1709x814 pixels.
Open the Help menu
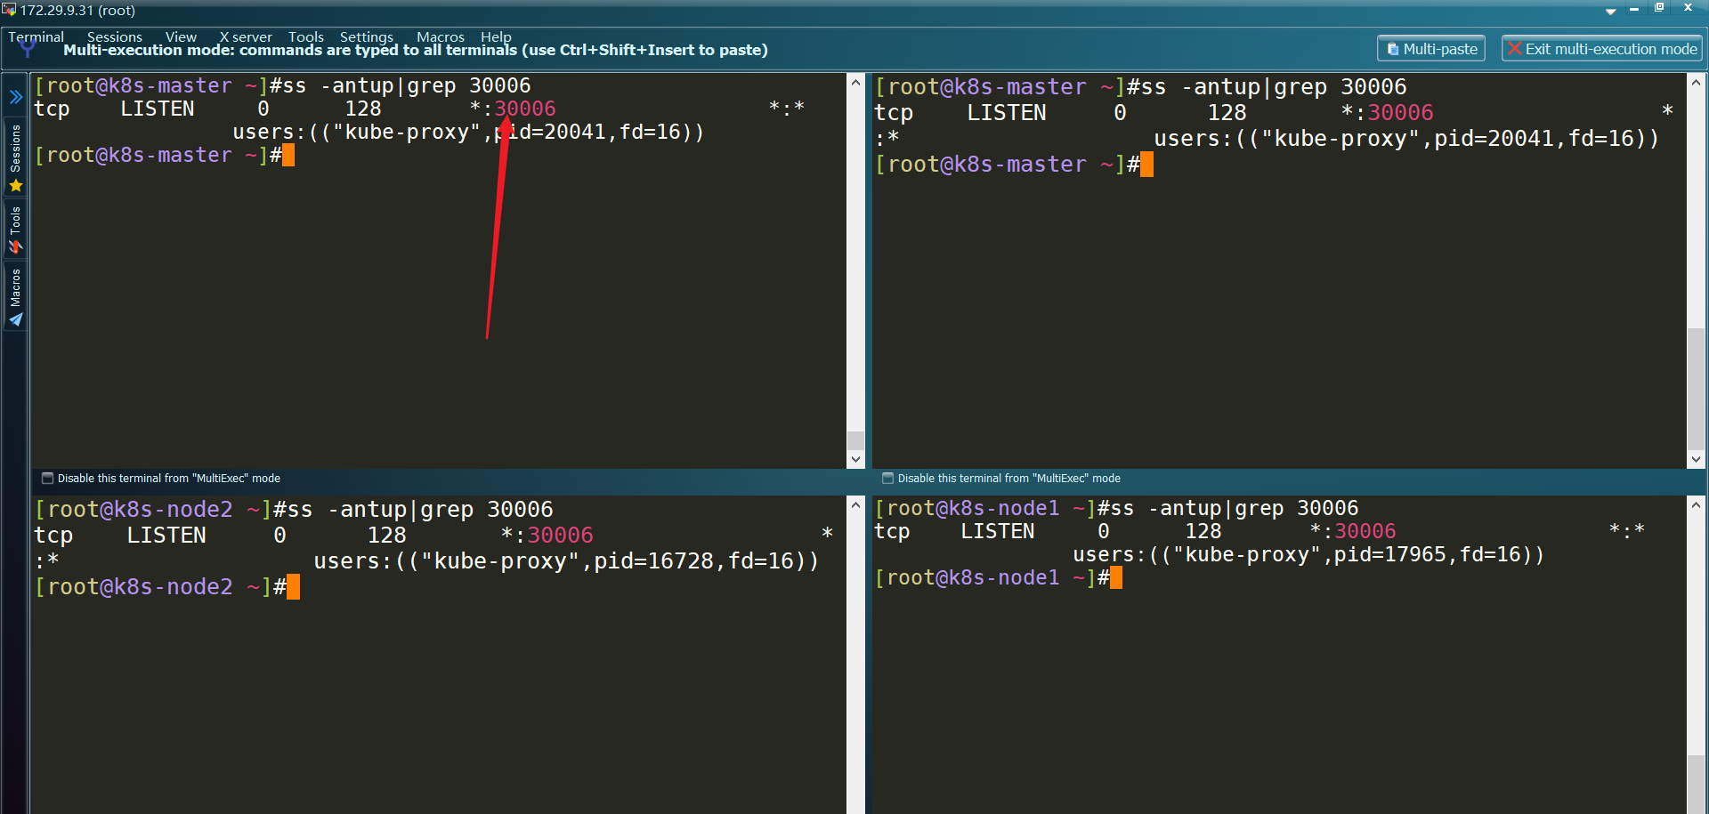tap(496, 36)
